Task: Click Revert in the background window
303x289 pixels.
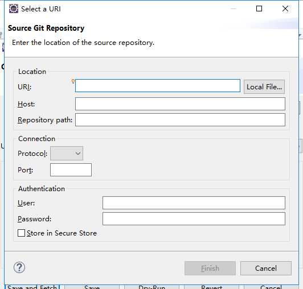Action: tap(212, 287)
